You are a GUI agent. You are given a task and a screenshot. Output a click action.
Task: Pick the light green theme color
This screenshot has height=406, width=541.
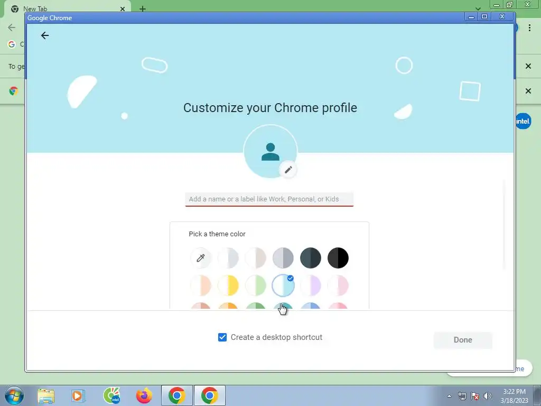pos(256,285)
